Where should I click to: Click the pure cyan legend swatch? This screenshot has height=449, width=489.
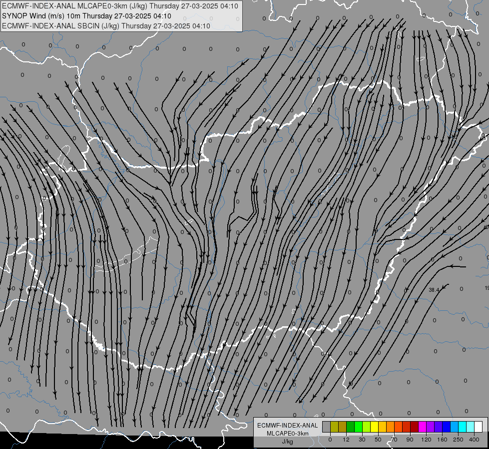point(462,427)
